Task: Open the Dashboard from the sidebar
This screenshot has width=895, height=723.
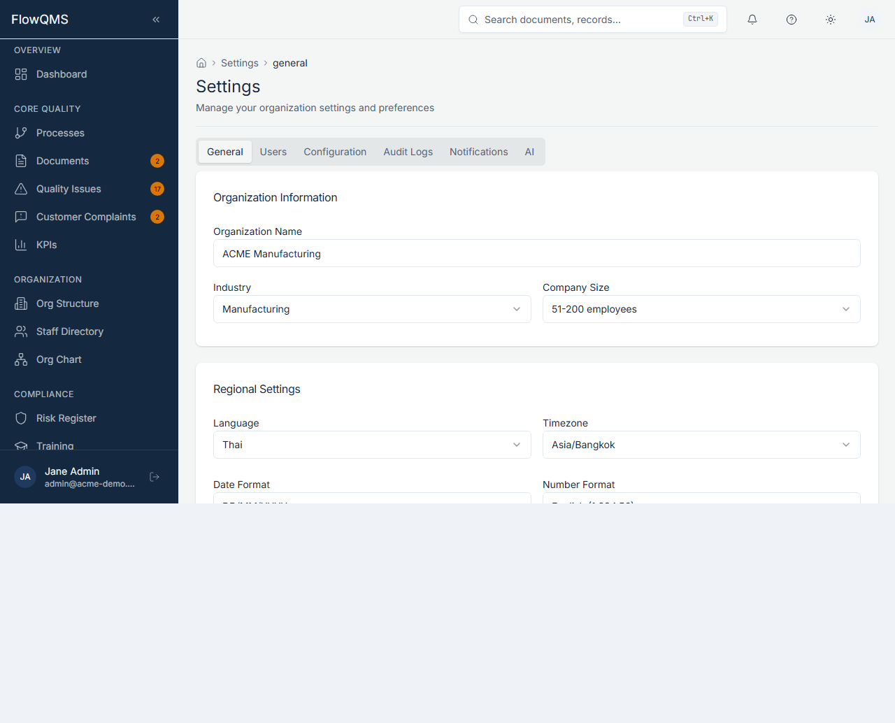Action: coord(61,74)
